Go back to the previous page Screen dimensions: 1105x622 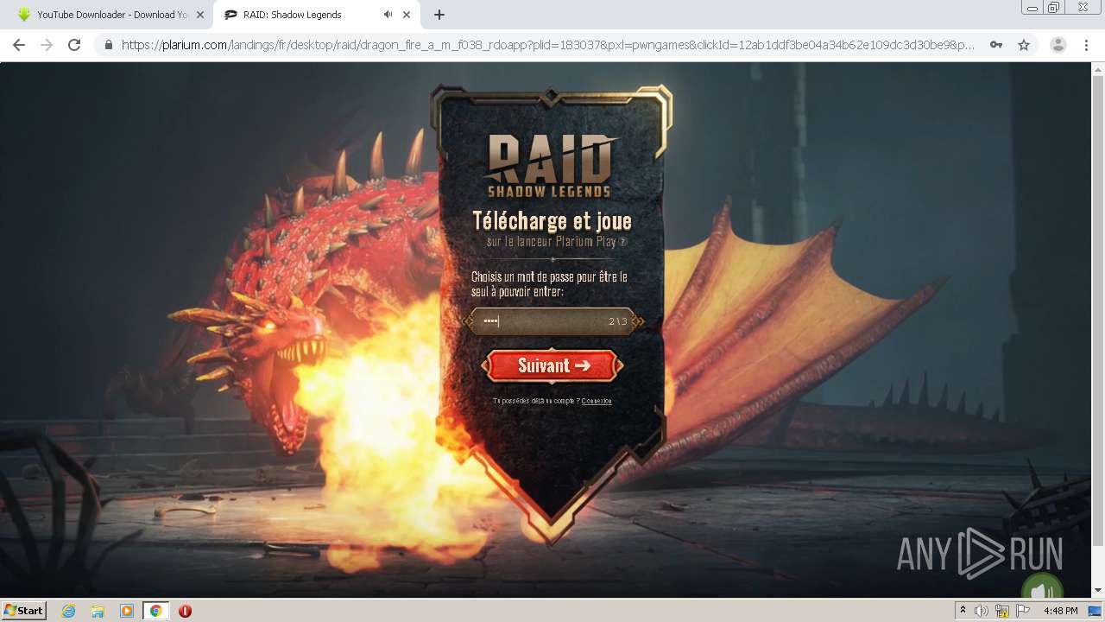click(19, 45)
